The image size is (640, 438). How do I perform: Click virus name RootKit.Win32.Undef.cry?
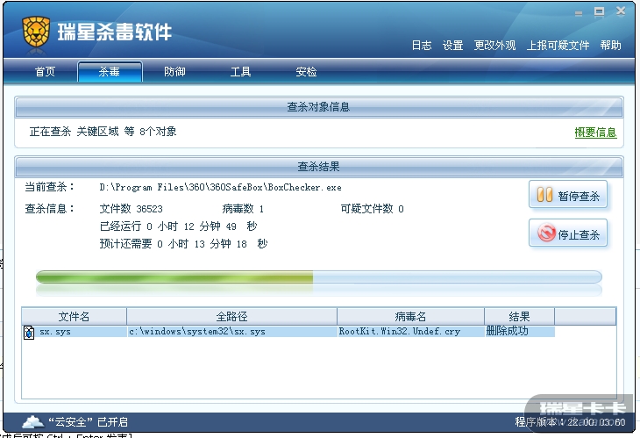click(400, 332)
